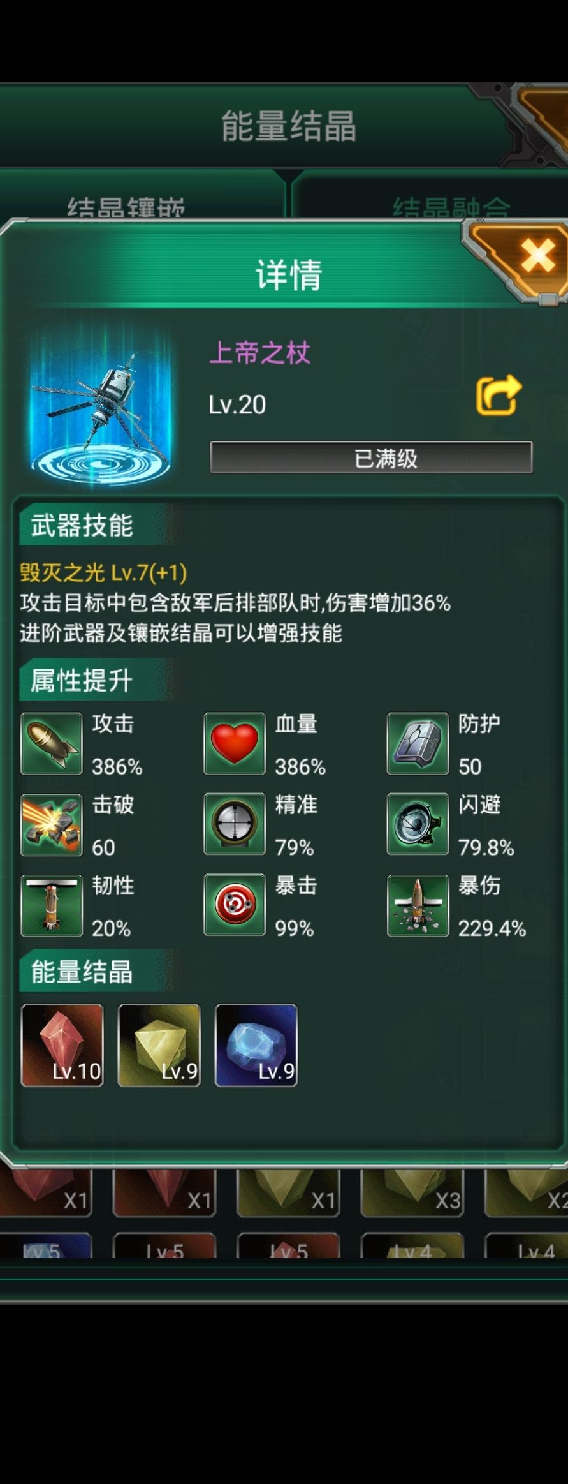Tap the yellow share arrow icon

click(x=499, y=395)
